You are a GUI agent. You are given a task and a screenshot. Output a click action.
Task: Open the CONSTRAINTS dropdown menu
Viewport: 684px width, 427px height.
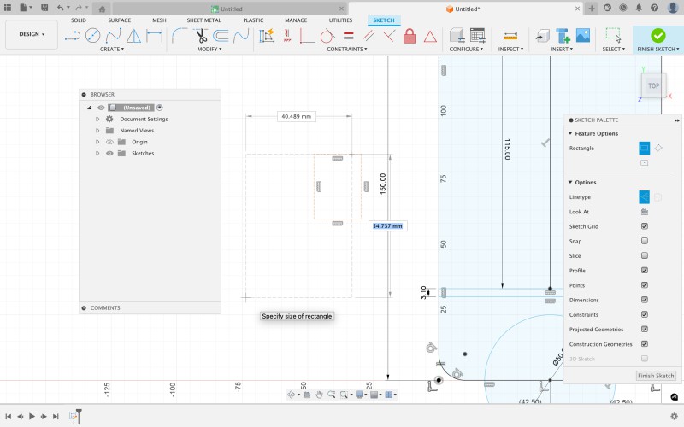point(345,50)
